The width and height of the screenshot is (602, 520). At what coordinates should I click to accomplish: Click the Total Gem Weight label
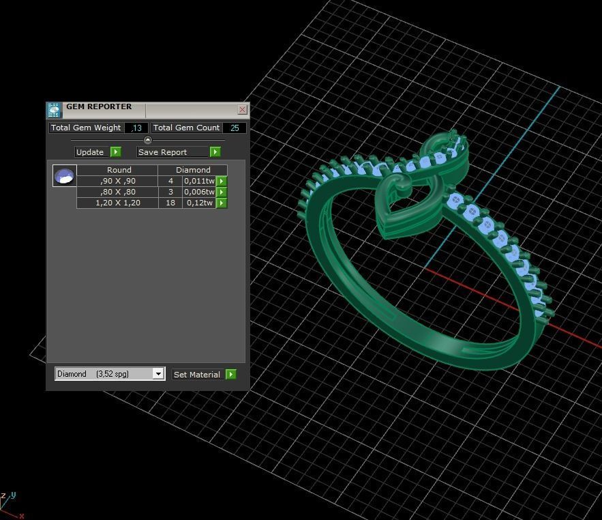pyautogui.click(x=86, y=128)
